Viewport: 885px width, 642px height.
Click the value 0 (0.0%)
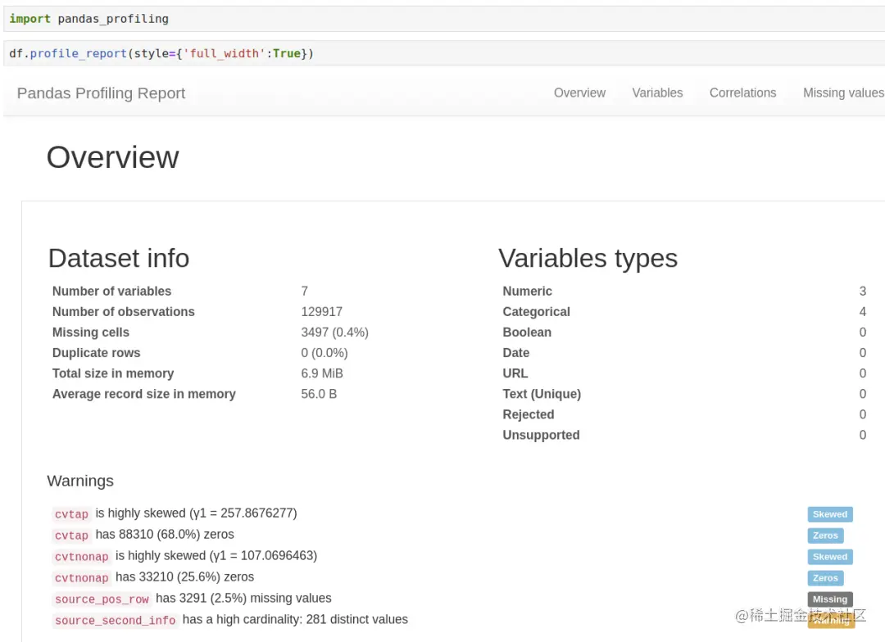(x=324, y=353)
